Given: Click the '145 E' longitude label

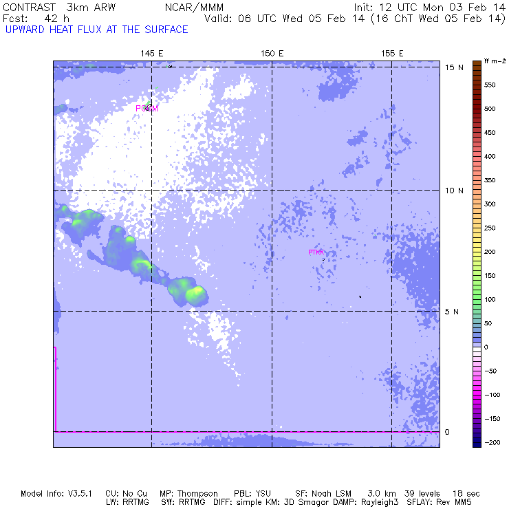Looking at the screenshot, I should tap(151, 54).
